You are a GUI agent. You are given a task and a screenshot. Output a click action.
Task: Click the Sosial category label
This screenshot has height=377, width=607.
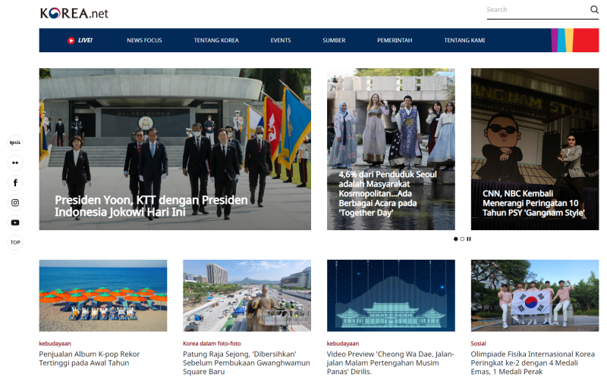coord(478,344)
